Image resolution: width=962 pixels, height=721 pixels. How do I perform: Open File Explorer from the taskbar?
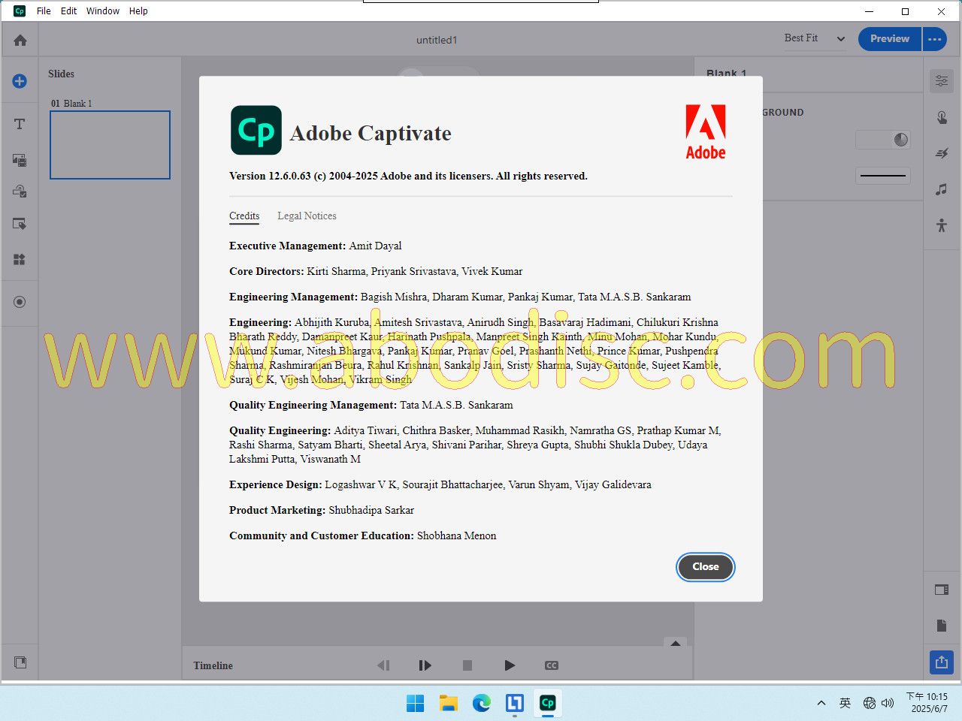(x=449, y=703)
